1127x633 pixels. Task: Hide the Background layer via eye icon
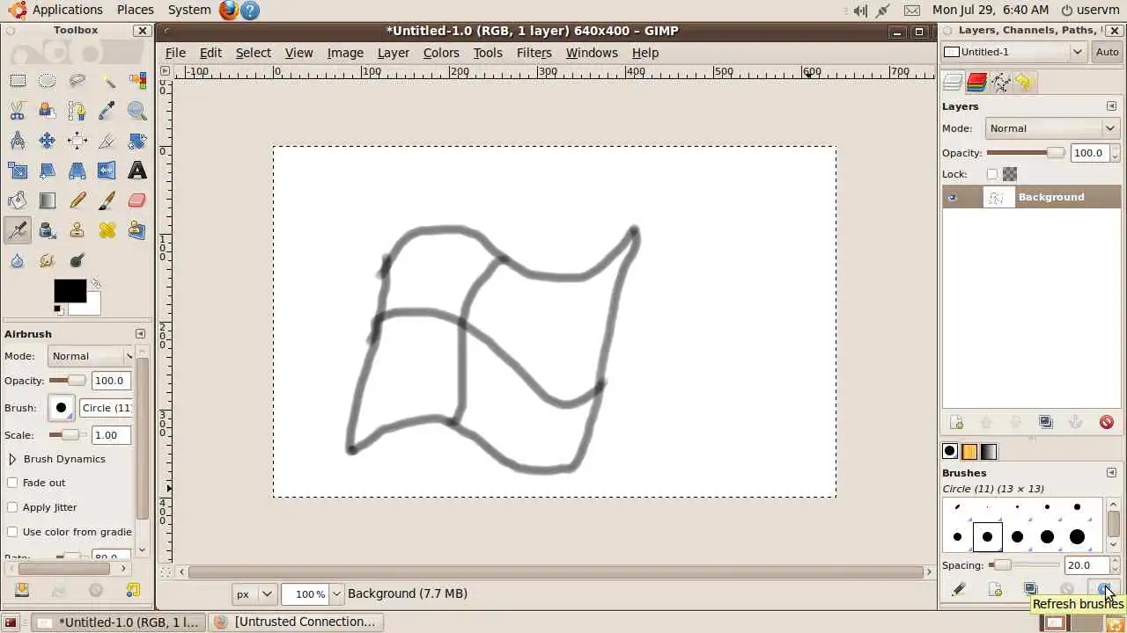(x=953, y=197)
